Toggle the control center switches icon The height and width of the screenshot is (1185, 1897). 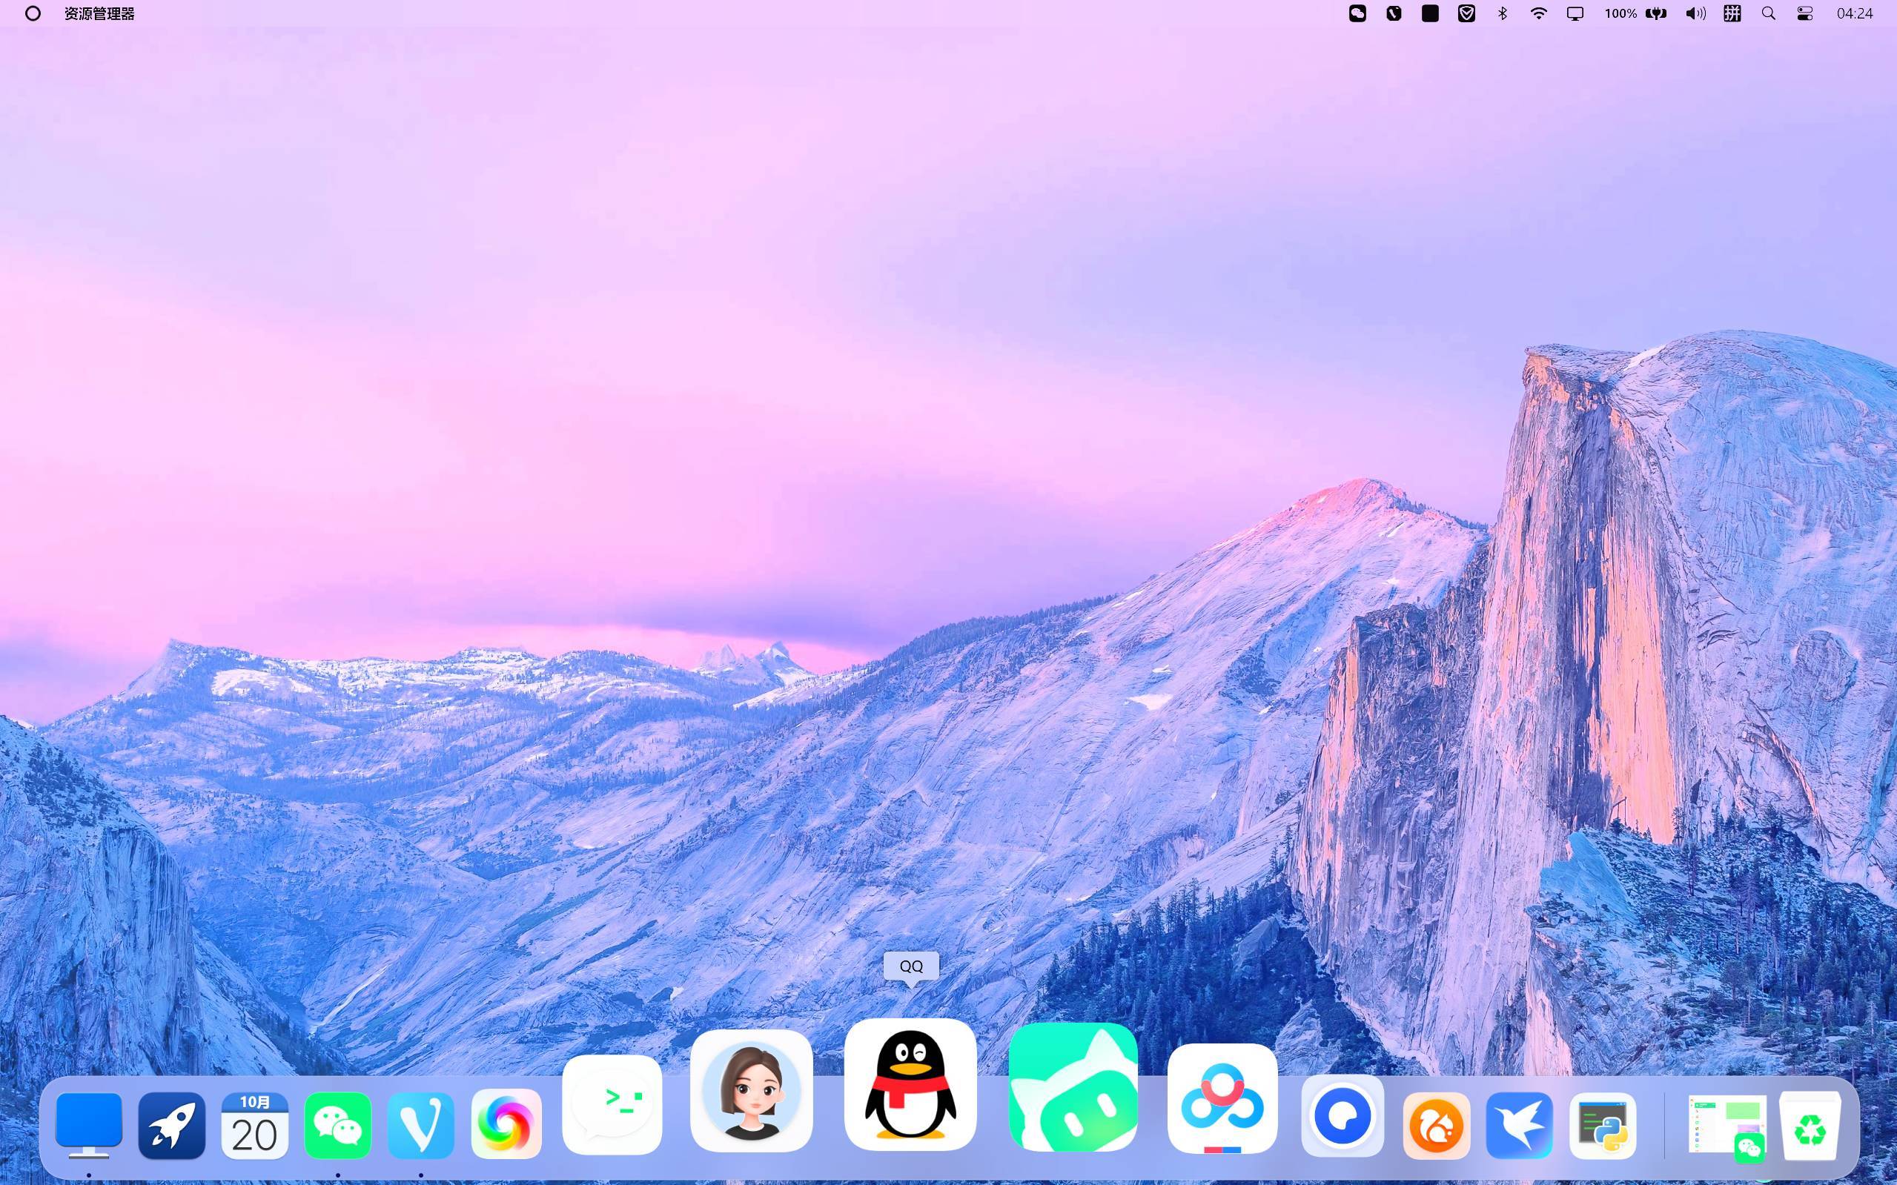(x=1804, y=13)
